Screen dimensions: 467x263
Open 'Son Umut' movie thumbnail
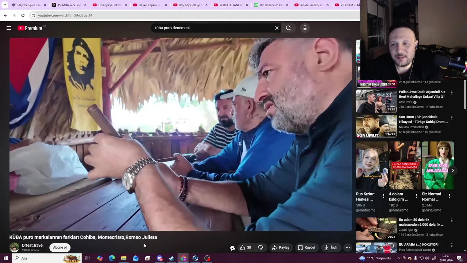376,126
